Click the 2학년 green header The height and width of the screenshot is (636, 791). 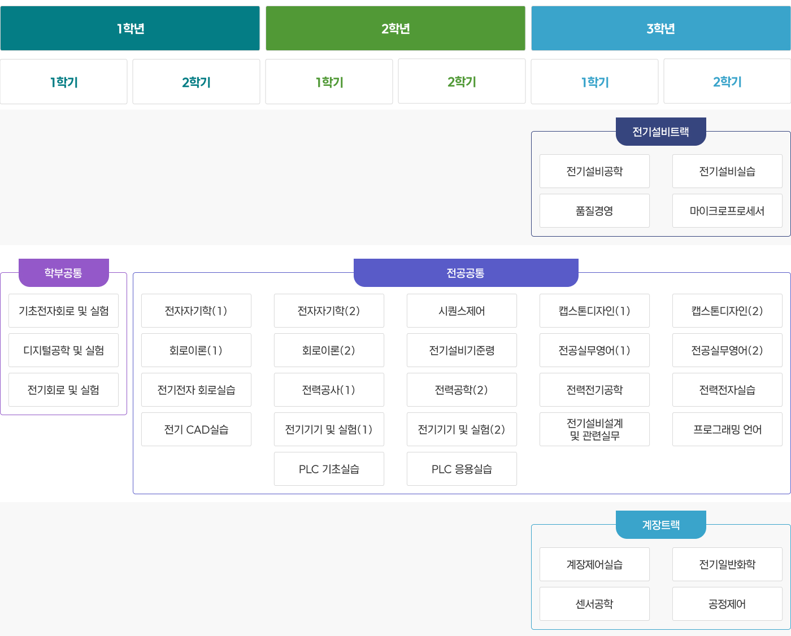tap(395, 28)
